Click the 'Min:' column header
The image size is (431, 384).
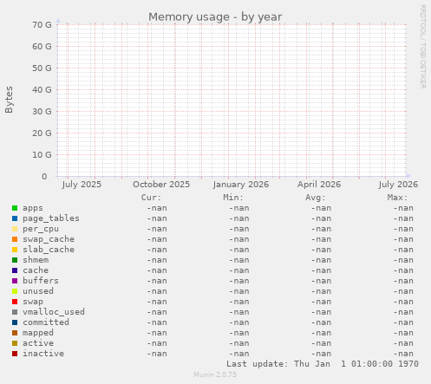click(233, 198)
